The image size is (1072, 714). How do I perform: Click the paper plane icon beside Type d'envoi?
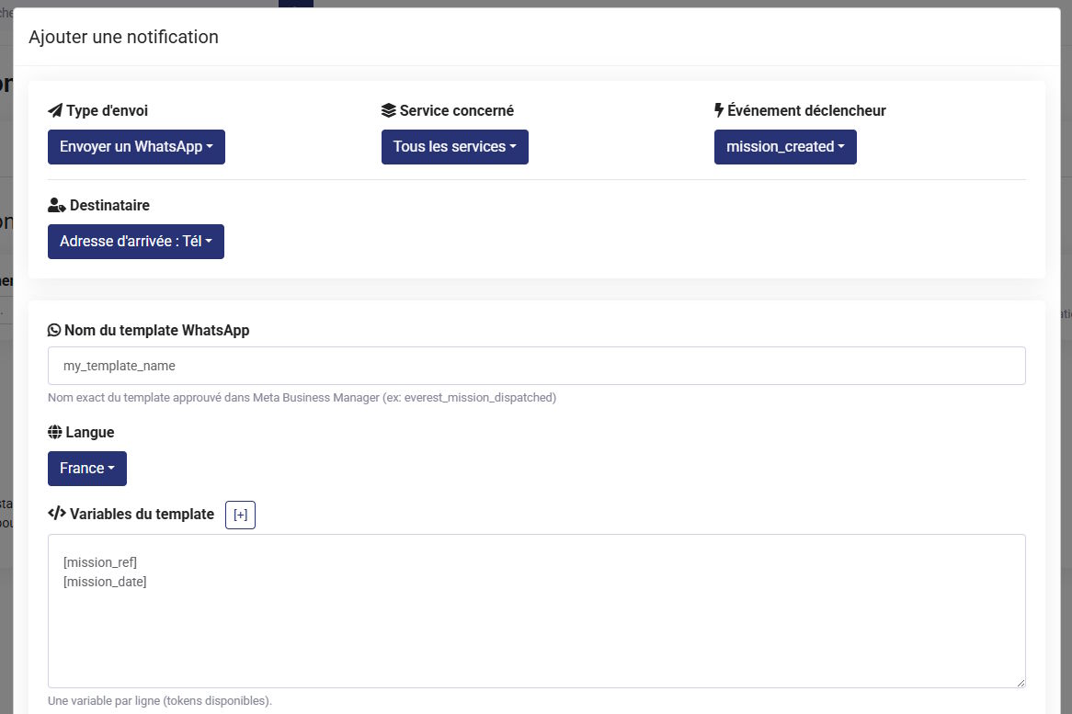(55, 111)
